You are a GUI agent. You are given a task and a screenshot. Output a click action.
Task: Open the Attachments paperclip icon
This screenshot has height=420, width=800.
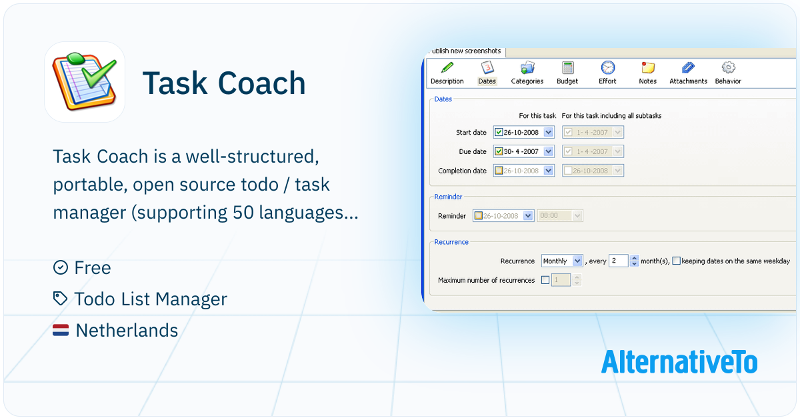click(x=688, y=67)
